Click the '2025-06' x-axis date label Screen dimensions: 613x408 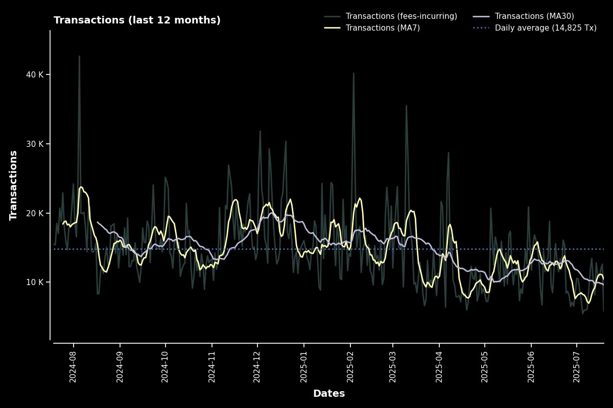pyautogui.click(x=531, y=366)
